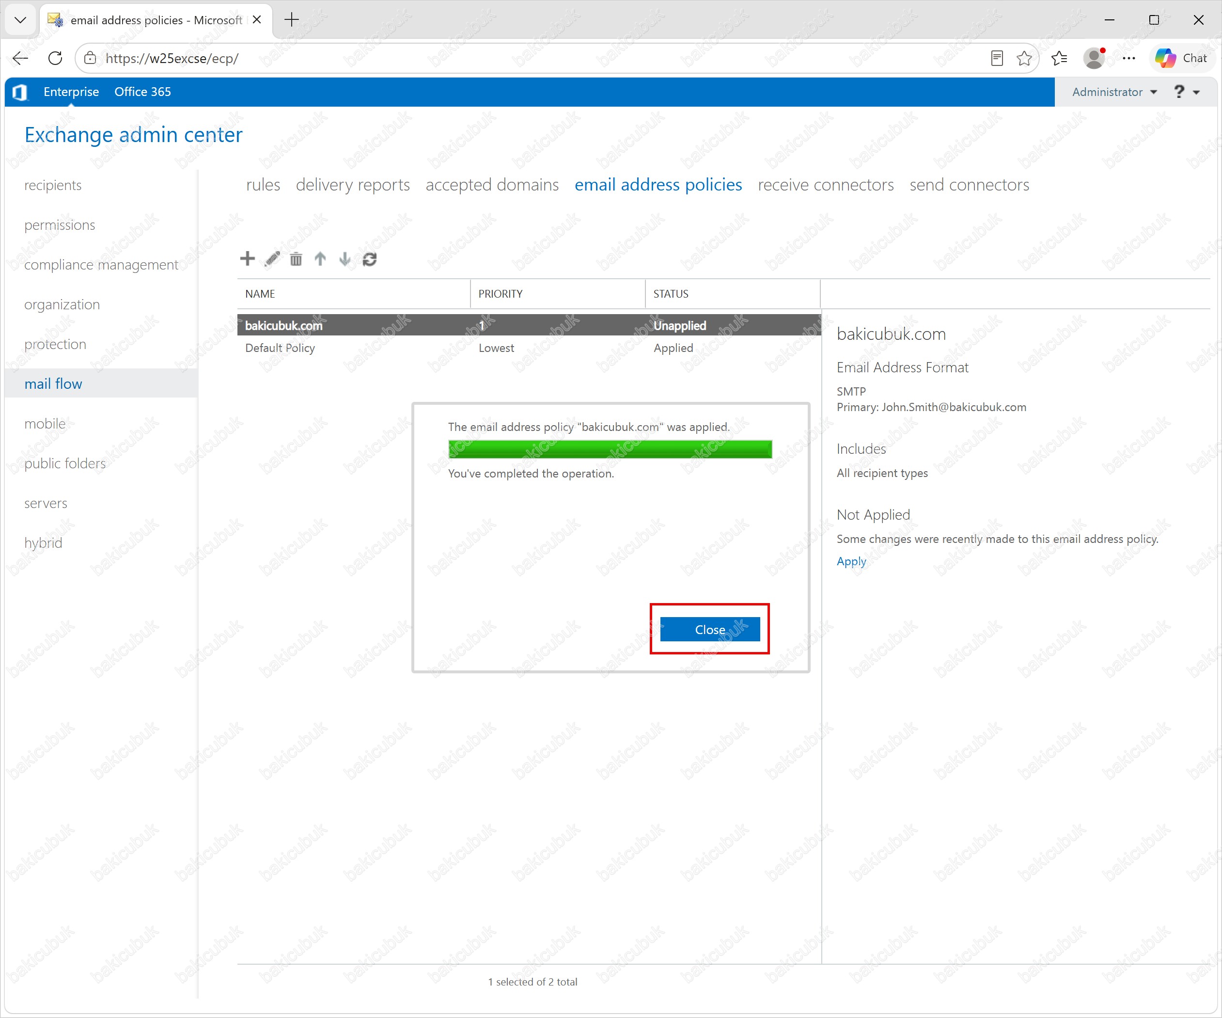
Task: Go to permissions section
Action: pyautogui.click(x=60, y=225)
